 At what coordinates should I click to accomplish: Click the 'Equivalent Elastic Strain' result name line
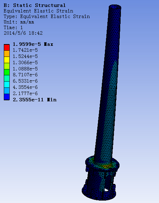(x=38, y=11)
